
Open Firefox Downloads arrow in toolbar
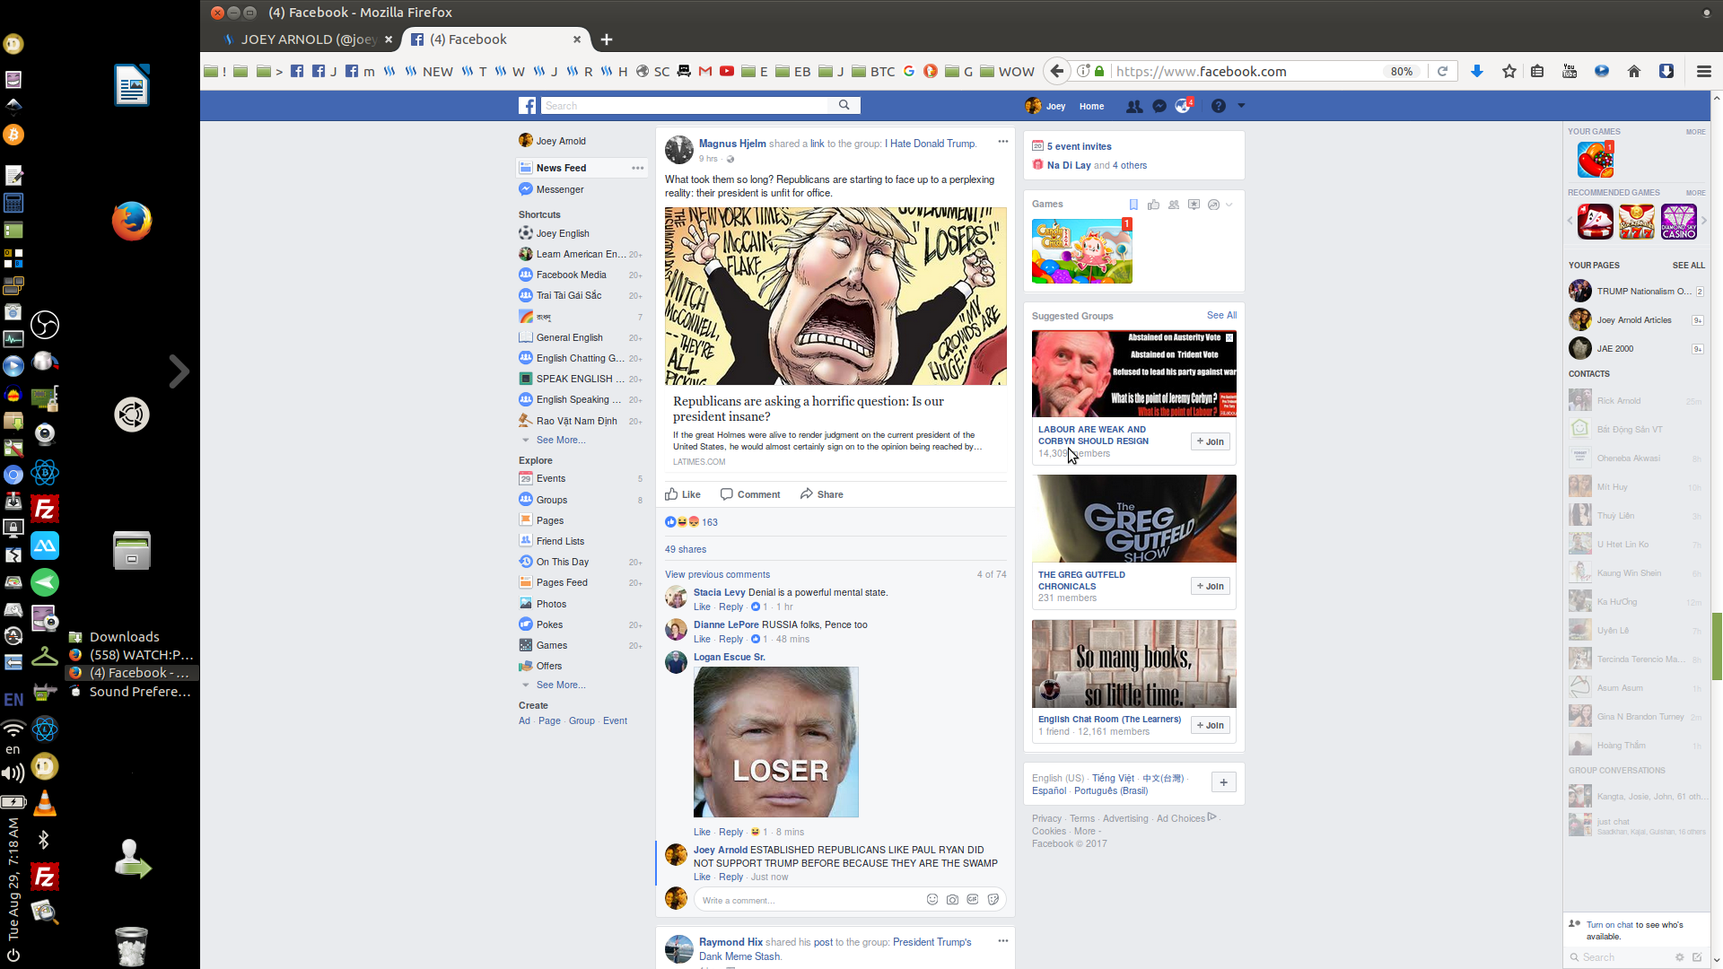click(x=1476, y=71)
